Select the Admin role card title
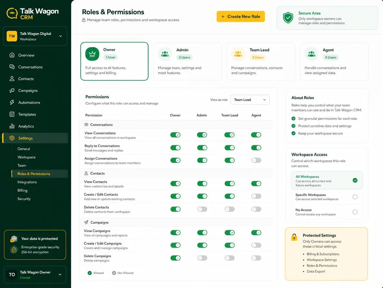This screenshot has width=383, height=288. tap(182, 50)
